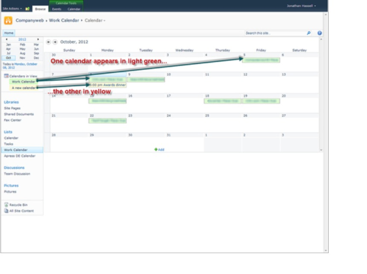This screenshot has width=367, height=274.
Task: Select Jan in the month picker
Action: pyautogui.click(x=8, y=45)
